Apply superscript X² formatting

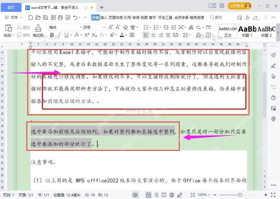(x=87, y=35)
